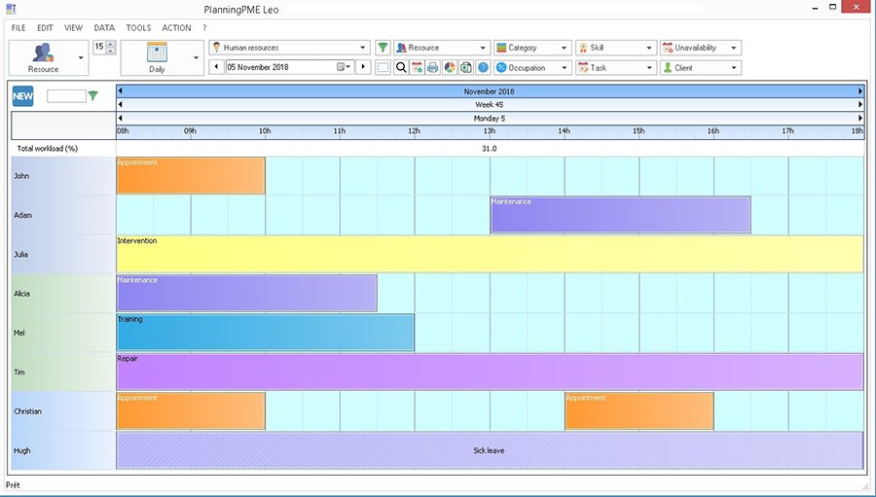Select Christian's morning Appointment task
Viewport: 876px width, 497px height.
[x=191, y=411]
